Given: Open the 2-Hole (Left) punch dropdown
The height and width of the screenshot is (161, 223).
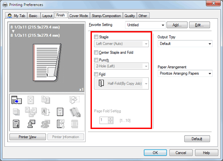Looking at the screenshot, I should pos(121,66).
